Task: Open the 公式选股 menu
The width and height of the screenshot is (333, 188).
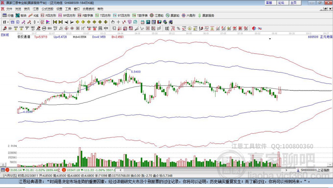Action: point(47,9)
